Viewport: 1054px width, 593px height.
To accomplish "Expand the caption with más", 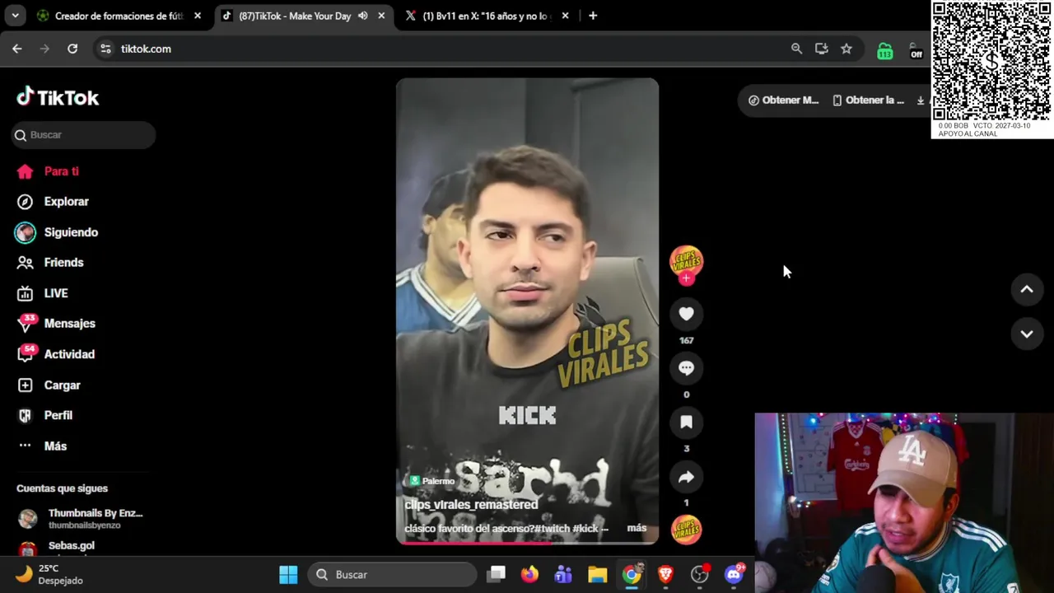I will (637, 528).
